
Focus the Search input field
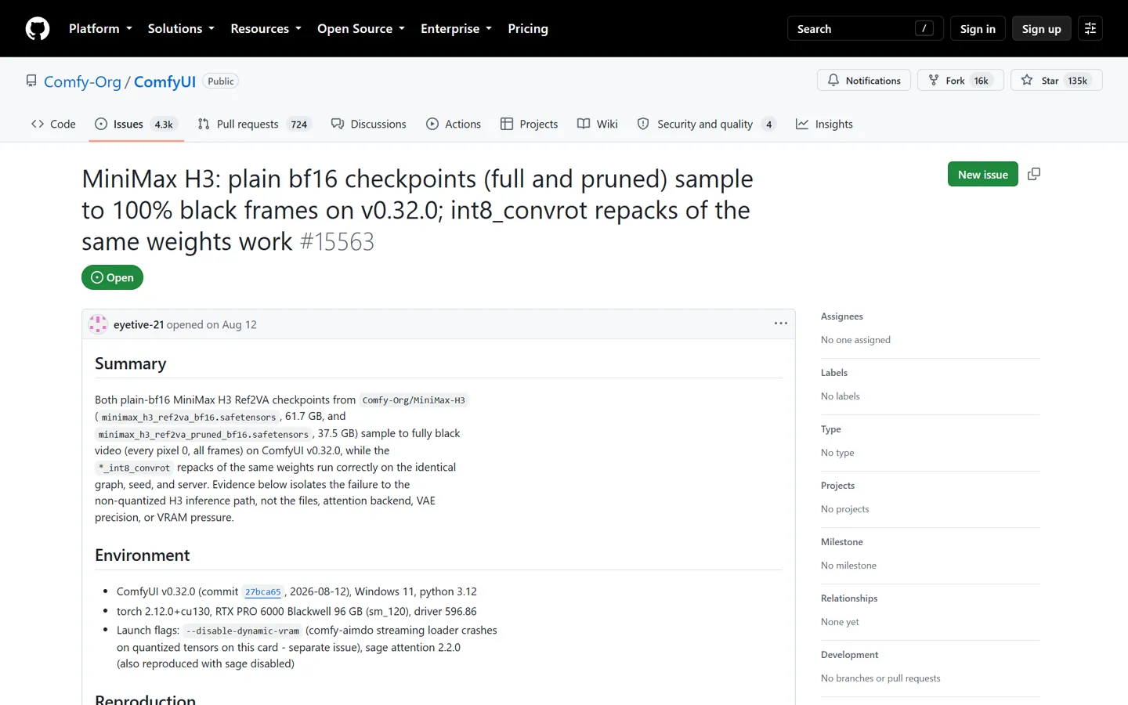(865, 28)
